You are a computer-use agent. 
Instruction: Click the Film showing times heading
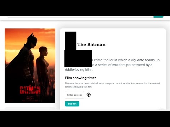81,78
